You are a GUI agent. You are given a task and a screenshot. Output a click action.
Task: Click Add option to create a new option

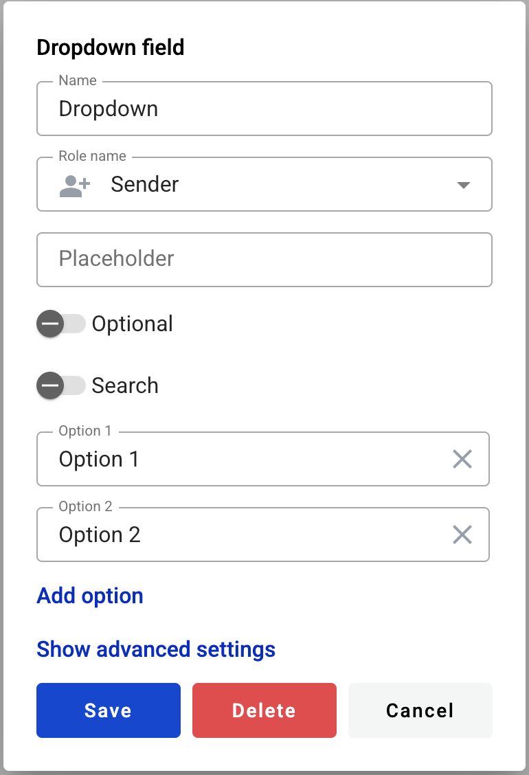(x=89, y=596)
